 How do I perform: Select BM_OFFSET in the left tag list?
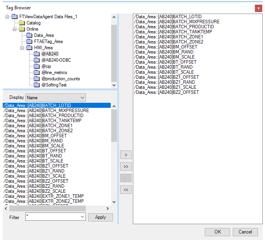click(x=57, y=136)
